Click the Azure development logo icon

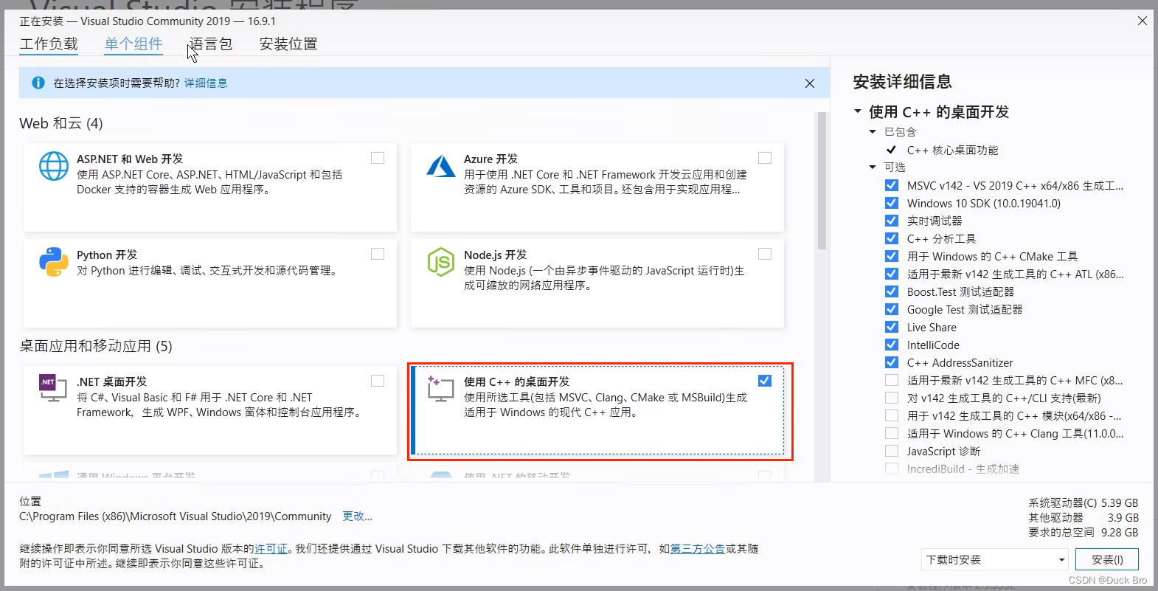point(441,166)
